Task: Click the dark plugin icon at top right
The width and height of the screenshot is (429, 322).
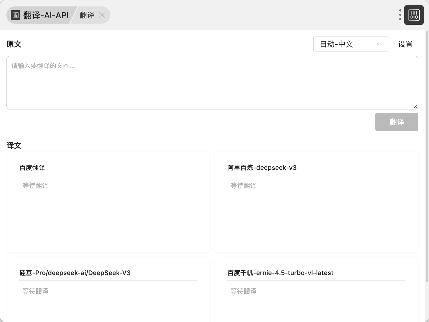Action: pyautogui.click(x=414, y=15)
